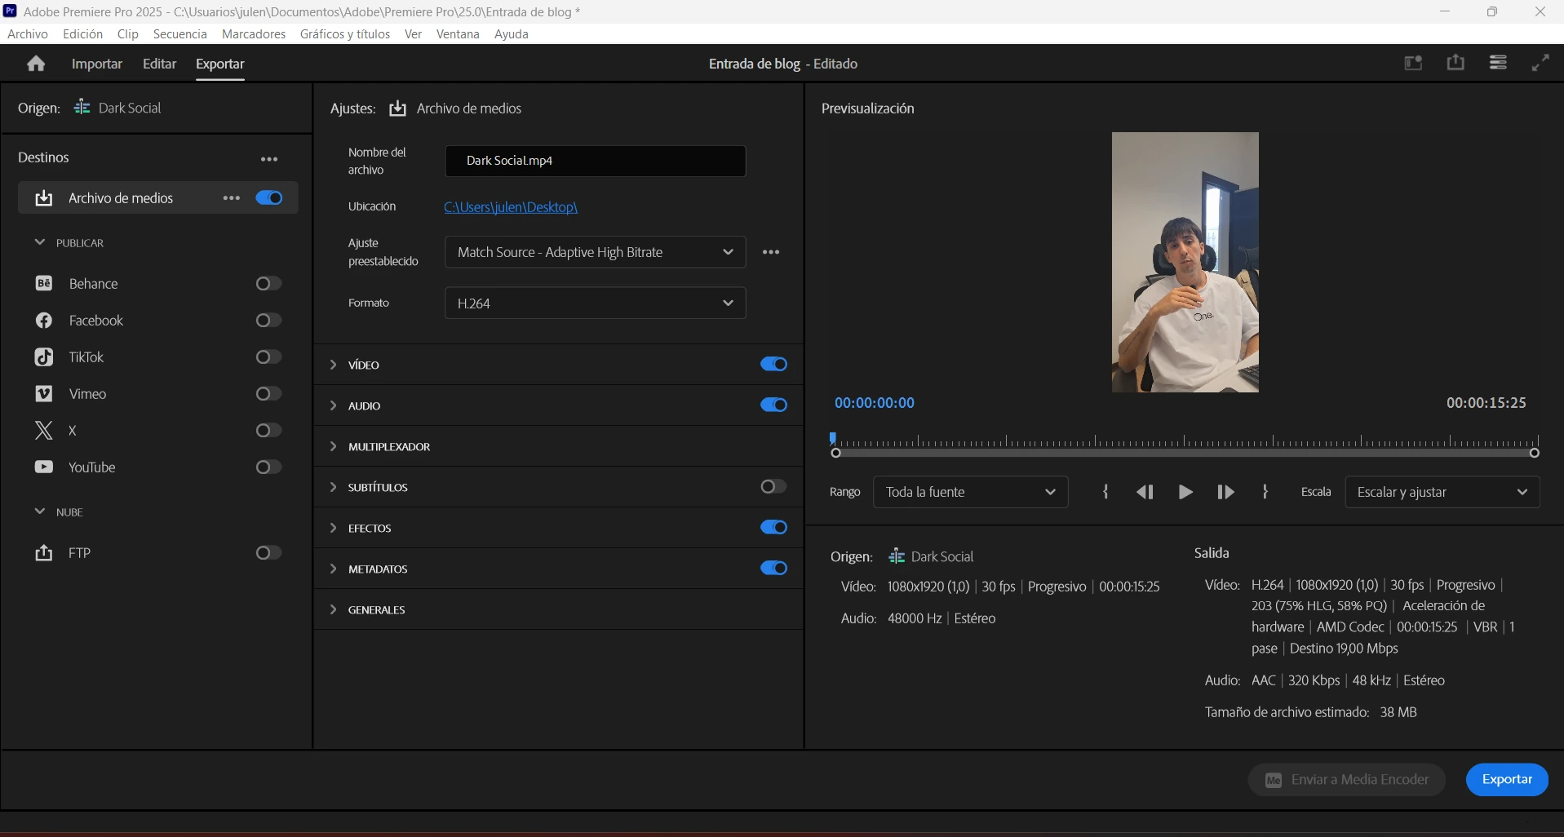Go to the Home screen icon
Viewport: 1564px width, 837px height.
pyautogui.click(x=36, y=64)
